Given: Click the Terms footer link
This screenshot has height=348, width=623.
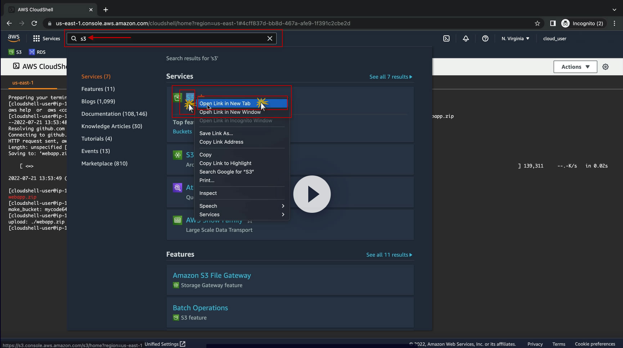Looking at the screenshot, I should [559, 344].
